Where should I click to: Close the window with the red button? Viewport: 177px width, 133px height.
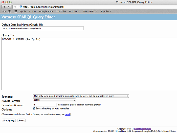pos(3,2)
